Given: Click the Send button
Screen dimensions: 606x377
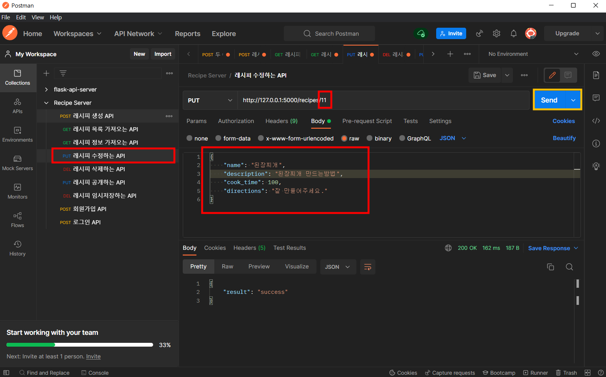Looking at the screenshot, I should point(549,100).
